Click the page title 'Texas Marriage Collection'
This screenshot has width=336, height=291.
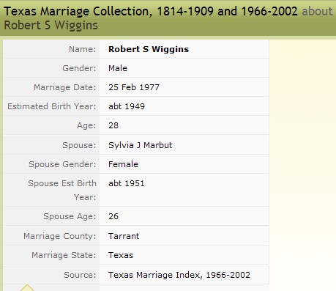click(x=77, y=11)
